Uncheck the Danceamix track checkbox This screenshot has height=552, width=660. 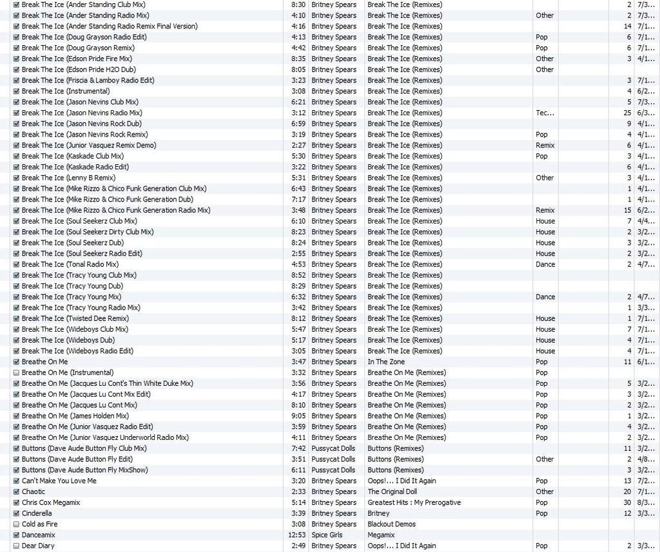tap(16, 535)
